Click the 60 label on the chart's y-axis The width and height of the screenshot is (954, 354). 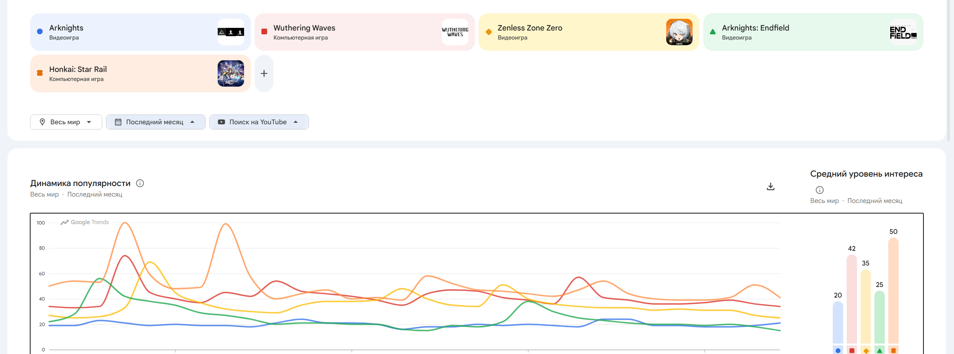coord(42,274)
